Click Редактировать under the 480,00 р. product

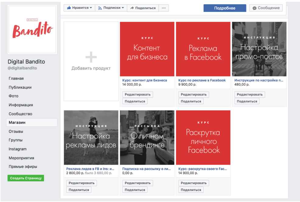tap(250, 95)
